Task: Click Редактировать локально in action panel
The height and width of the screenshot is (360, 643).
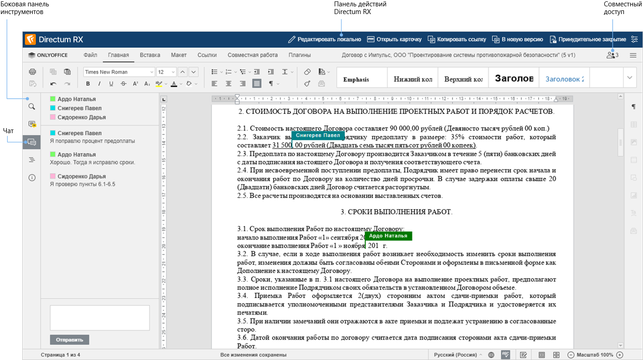Action: [x=324, y=39]
